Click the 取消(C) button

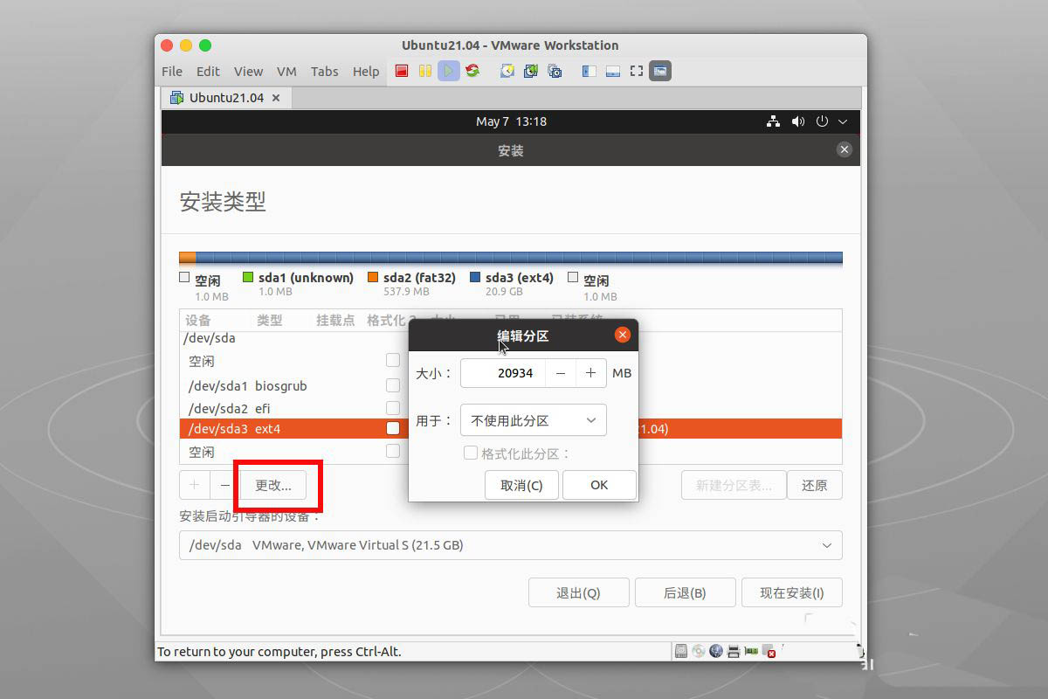[x=521, y=485]
